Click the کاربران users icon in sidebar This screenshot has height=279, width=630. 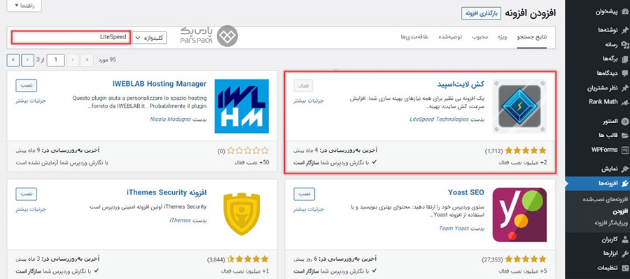pyautogui.click(x=625, y=240)
